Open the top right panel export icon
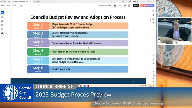The width and height of the screenshot is (192, 108). [154, 11]
